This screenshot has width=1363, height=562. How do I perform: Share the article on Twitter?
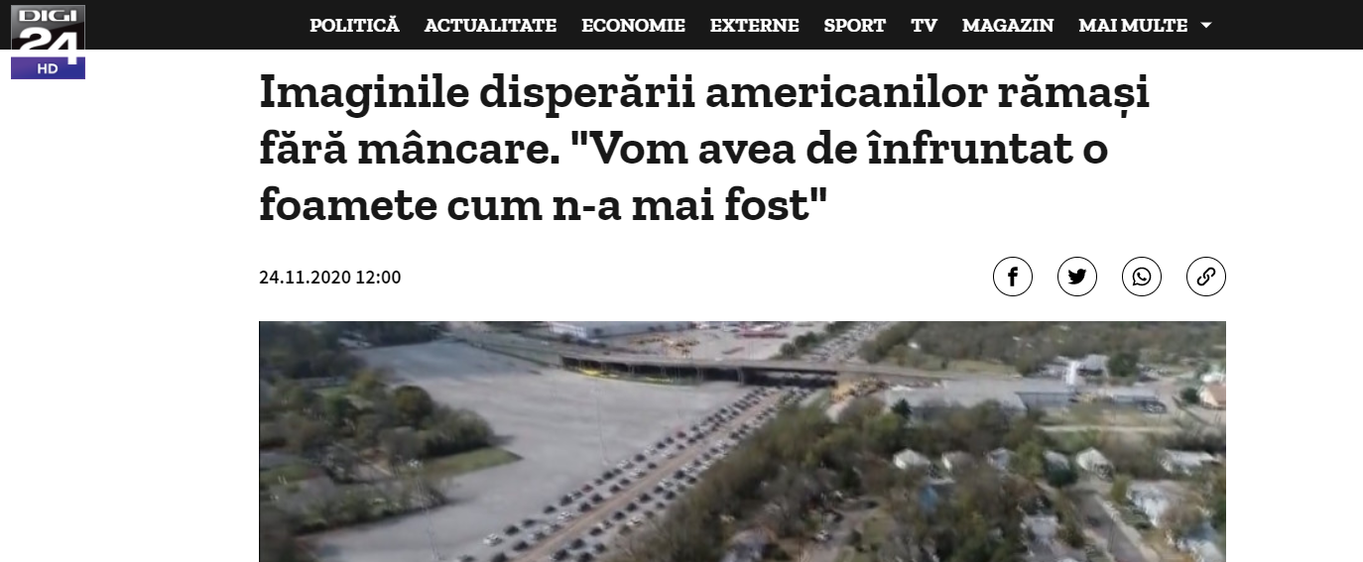[1076, 277]
